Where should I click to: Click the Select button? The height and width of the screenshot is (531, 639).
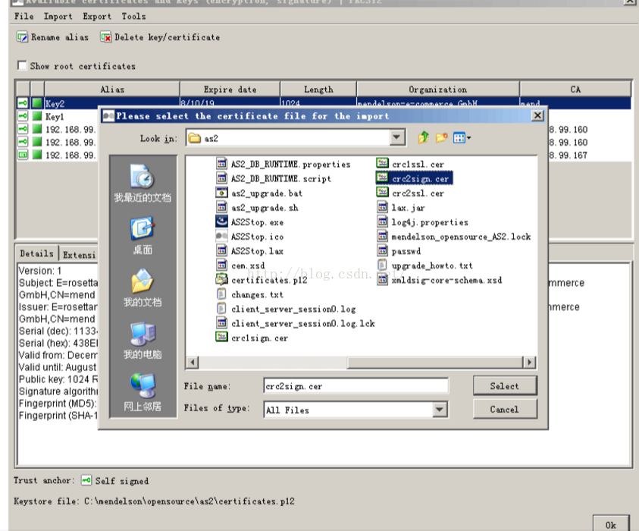pos(505,386)
